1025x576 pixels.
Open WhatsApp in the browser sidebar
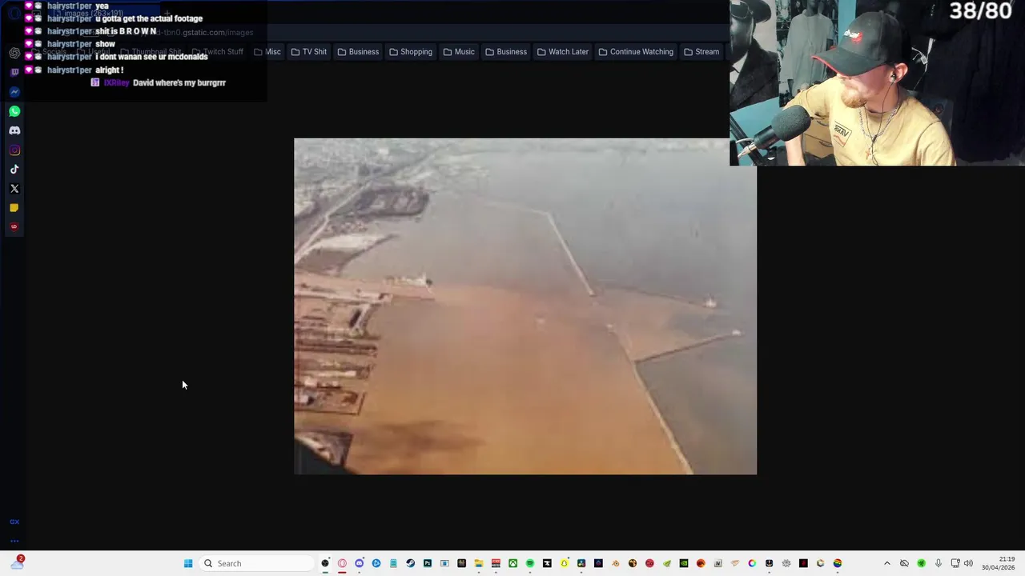point(14,111)
